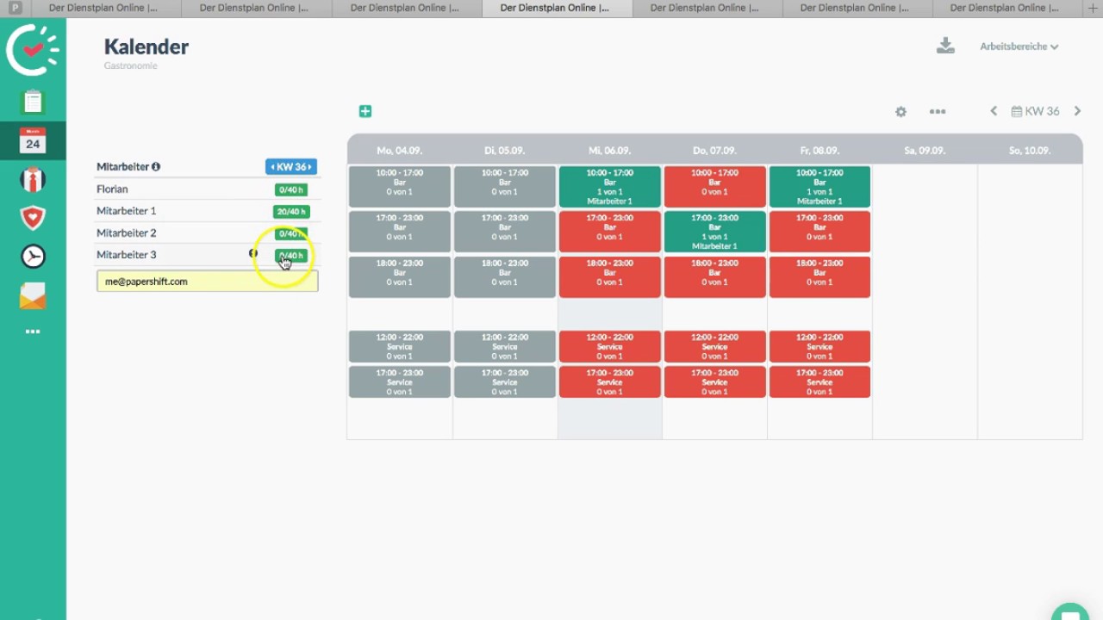This screenshot has height=620, width=1103.
Task: Open Monday 12:00 - 22:00 Service shift
Action: 400,346
